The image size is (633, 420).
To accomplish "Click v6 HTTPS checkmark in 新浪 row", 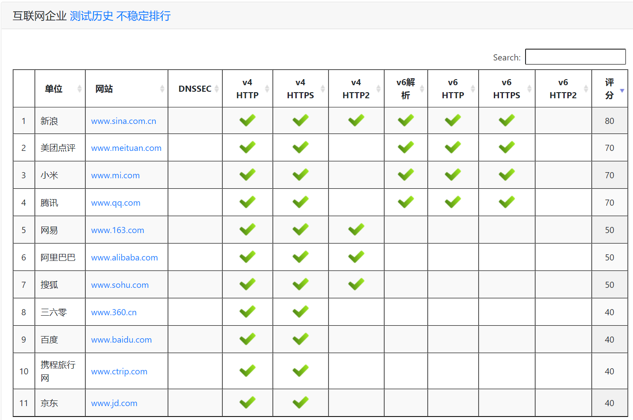I will pyautogui.click(x=507, y=120).
